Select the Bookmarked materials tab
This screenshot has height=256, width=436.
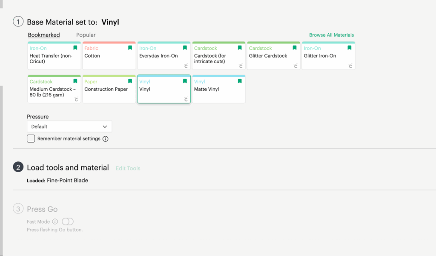(44, 35)
